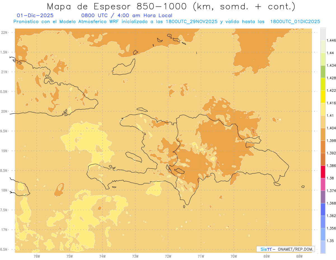Click the legend value '1.368'
This screenshot has height=260, width=336.
click(331, 203)
